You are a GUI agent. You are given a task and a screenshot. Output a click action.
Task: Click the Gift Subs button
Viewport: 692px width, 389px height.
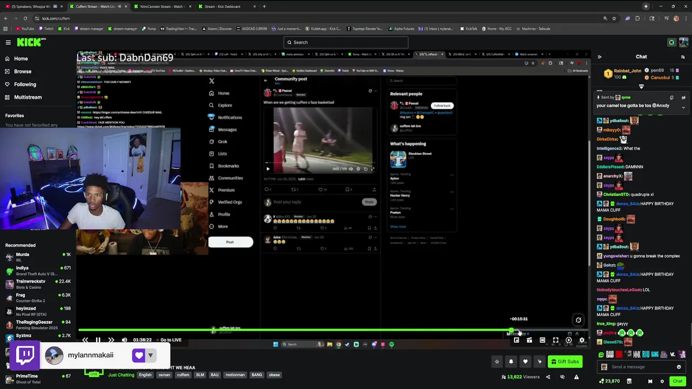pos(565,361)
